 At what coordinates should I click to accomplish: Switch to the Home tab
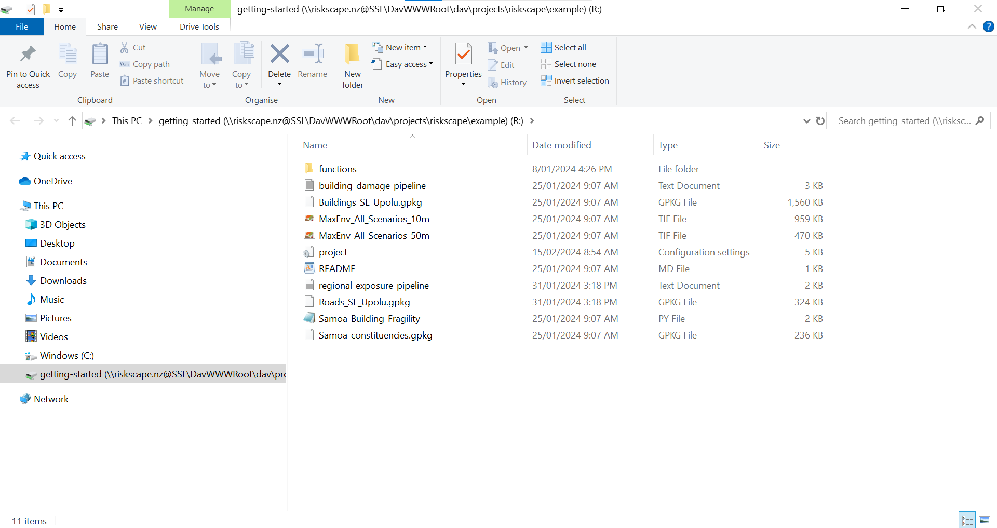tap(65, 26)
